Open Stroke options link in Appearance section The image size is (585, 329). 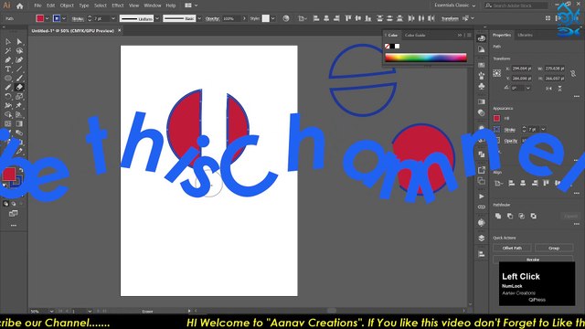click(510, 130)
